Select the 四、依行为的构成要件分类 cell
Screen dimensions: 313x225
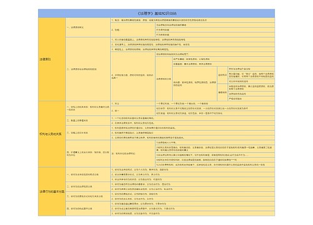pyautogui.click(x=88, y=209)
